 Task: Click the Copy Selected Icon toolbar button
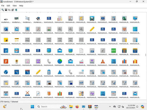click(x=9, y=10)
